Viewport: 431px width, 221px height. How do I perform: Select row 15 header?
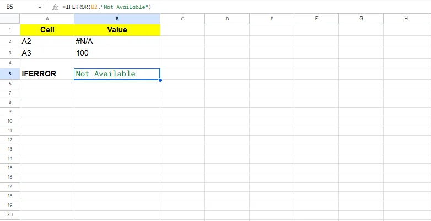coord(10,168)
